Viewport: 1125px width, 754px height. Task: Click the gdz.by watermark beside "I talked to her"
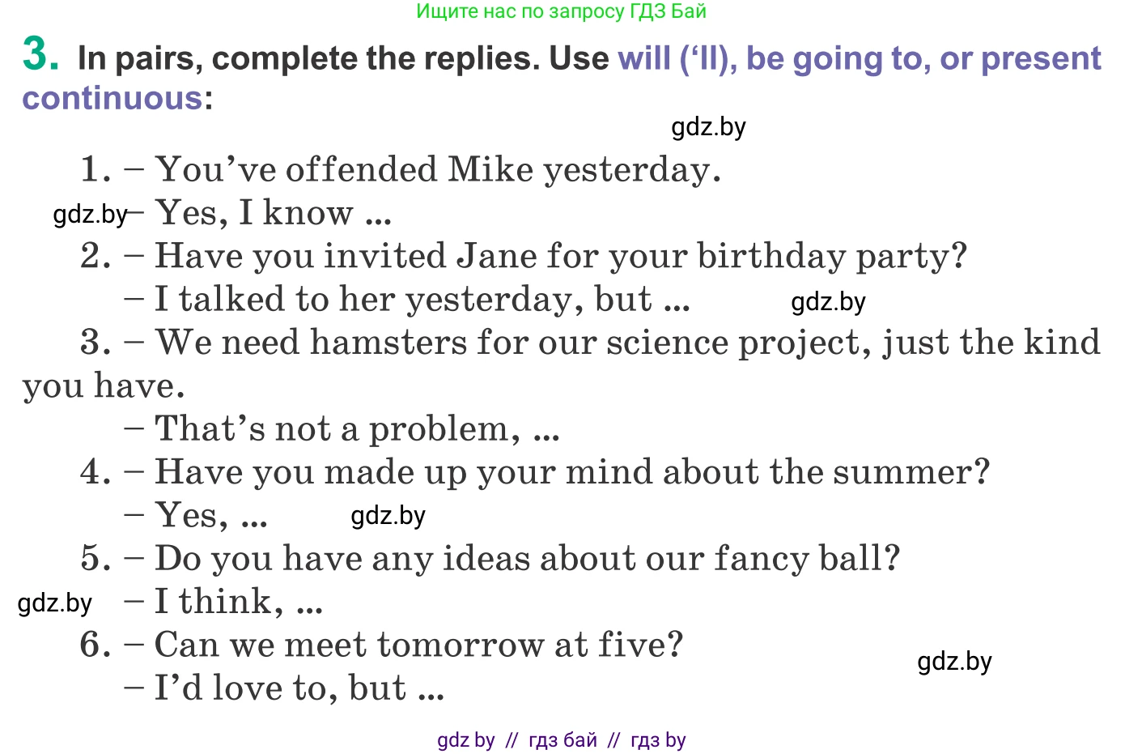point(828,302)
